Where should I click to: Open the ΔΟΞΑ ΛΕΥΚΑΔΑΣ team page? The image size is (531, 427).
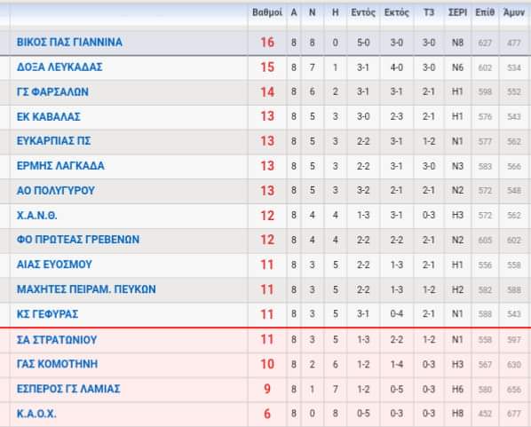59,67
